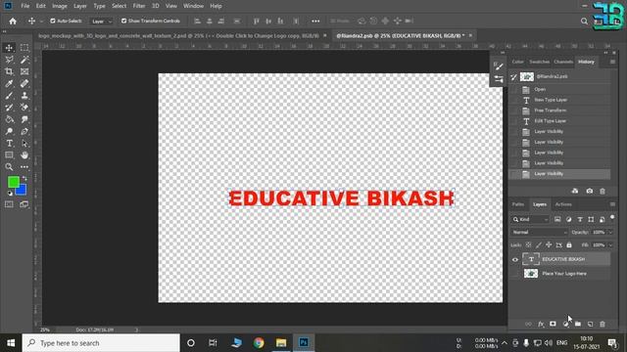This screenshot has width=627, height=352.
Task: Create a new layer group
Action: (578, 324)
